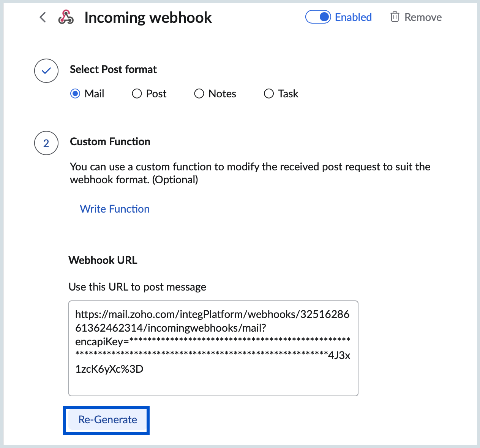Click the step one checkmark circle

pyautogui.click(x=46, y=71)
